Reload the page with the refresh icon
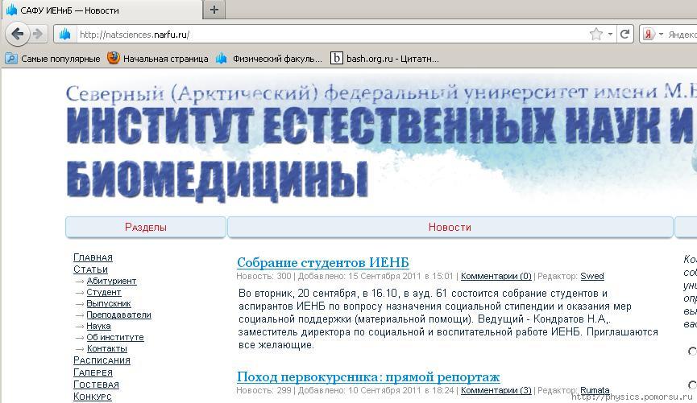This screenshot has width=697, height=403. click(x=624, y=34)
